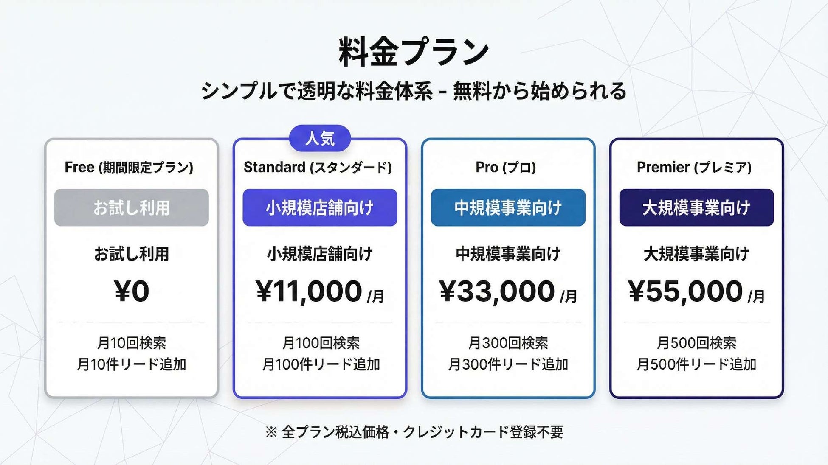Click the ¥0 price
Screen dimensions: 828x465
click(132, 291)
